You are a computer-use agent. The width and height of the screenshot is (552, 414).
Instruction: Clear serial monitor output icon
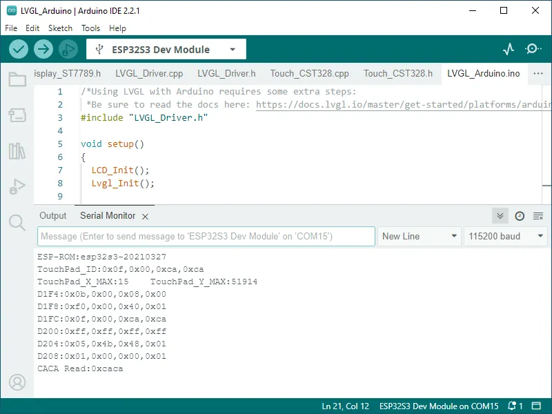coord(538,216)
